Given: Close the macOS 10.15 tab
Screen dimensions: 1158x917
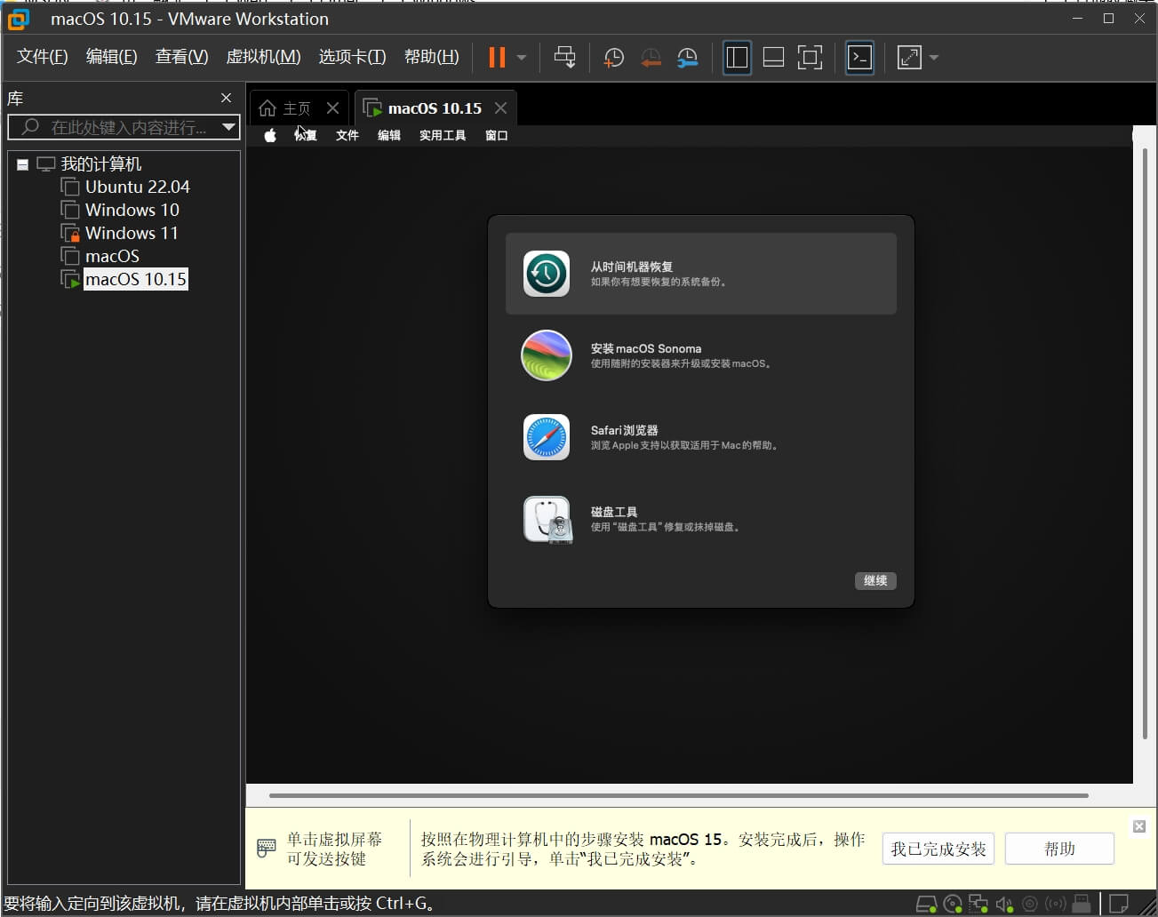Looking at the screenshot, I should point(501,108).
